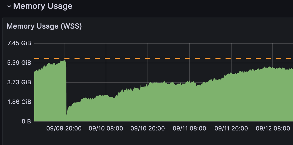Click the peak before the memory reset
This screenshot has height=145, width=293.
[x=64, y=61]
